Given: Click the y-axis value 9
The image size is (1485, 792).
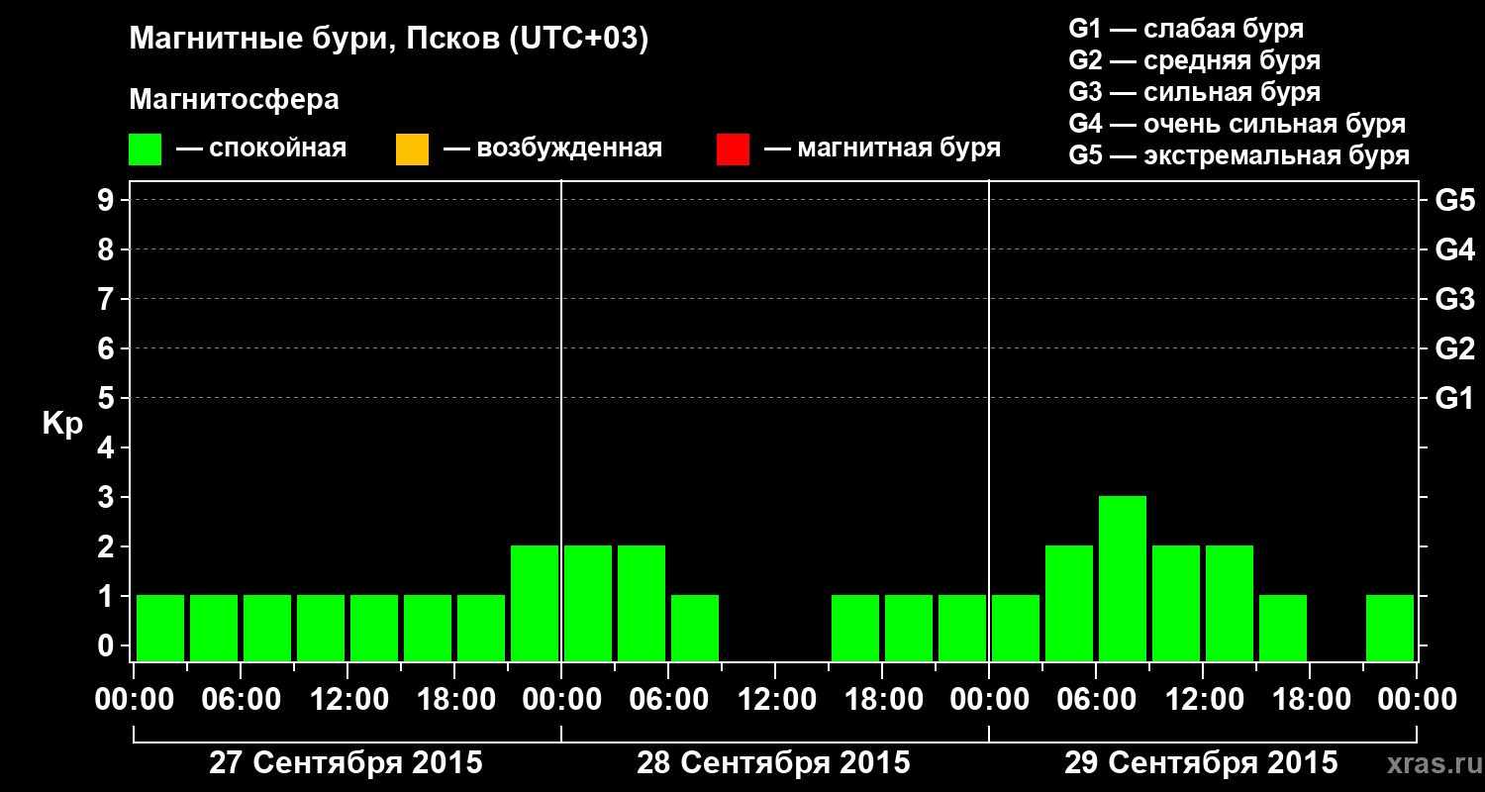Looking at the screenshot, I should pos(108,200).
